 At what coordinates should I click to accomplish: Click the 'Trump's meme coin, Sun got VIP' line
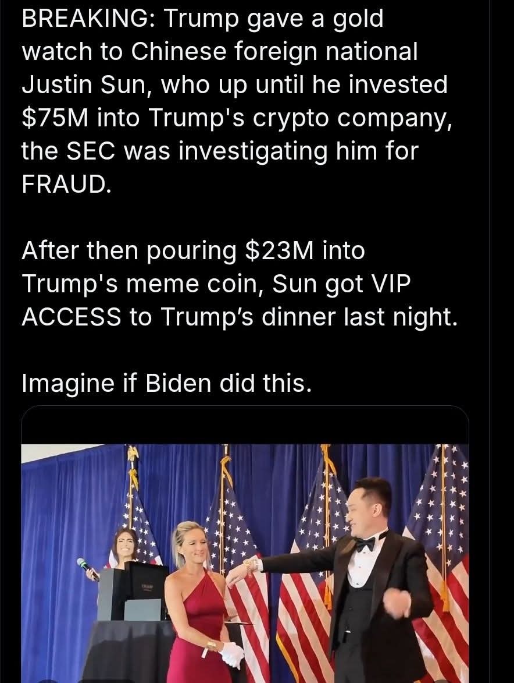pyautogui.click(x=216, y=284)
